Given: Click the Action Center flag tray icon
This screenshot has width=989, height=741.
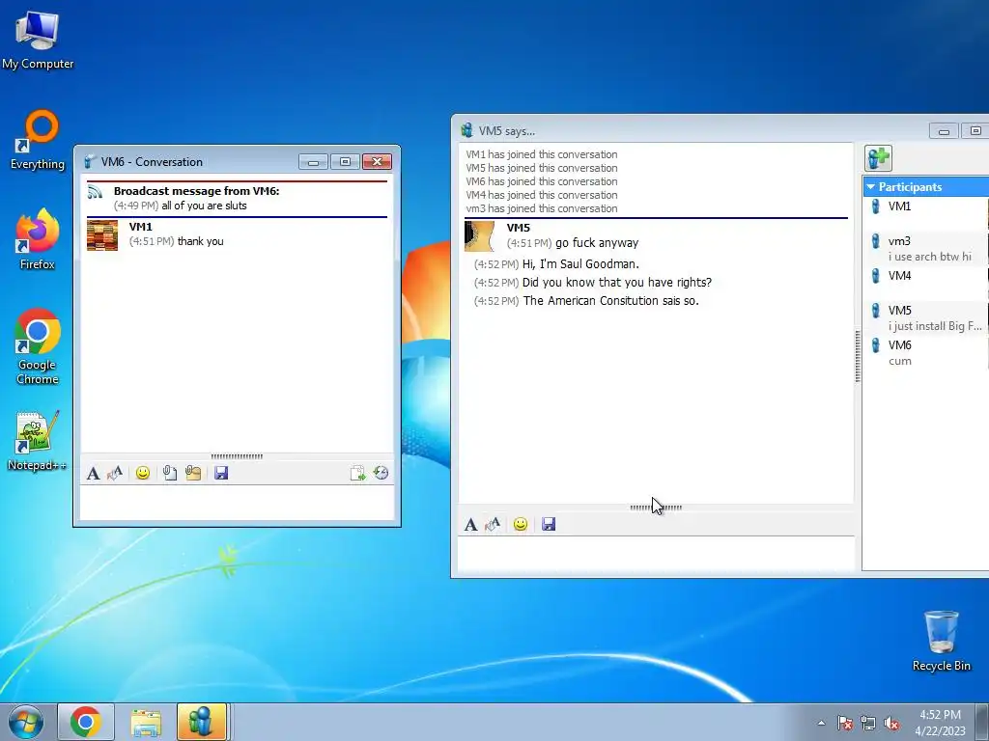Looking at the screenshot, I should 845,724.
